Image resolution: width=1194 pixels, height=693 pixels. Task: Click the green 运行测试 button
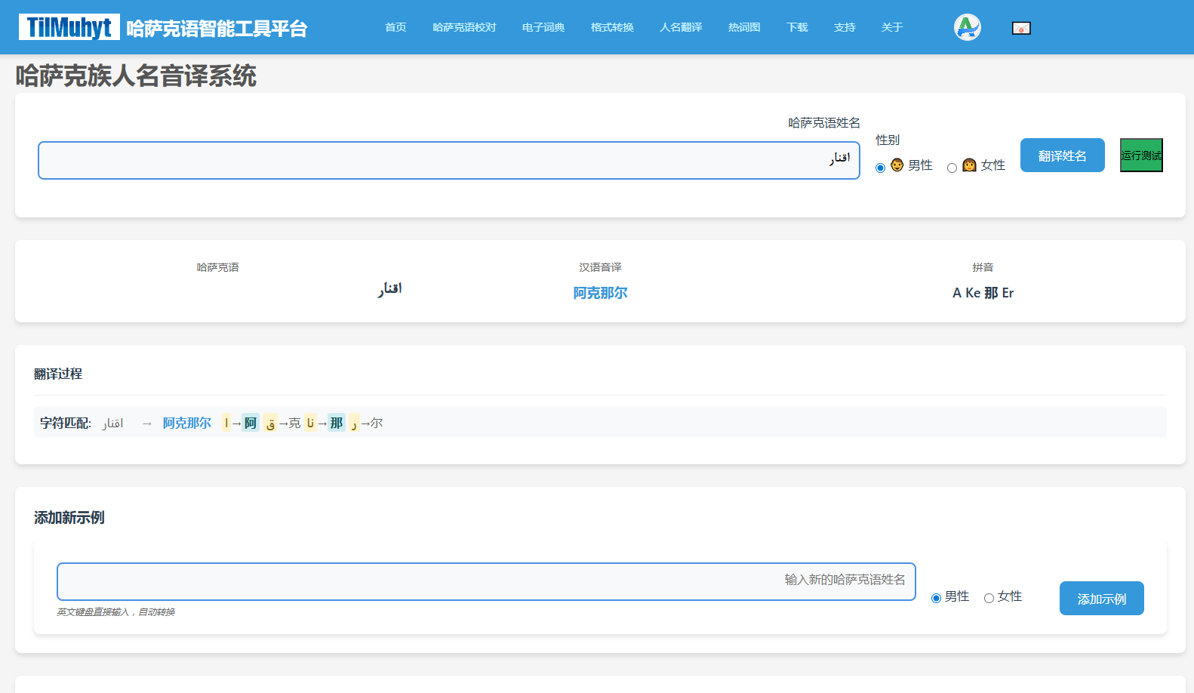pyautogui.click(x=1140, y=156)
